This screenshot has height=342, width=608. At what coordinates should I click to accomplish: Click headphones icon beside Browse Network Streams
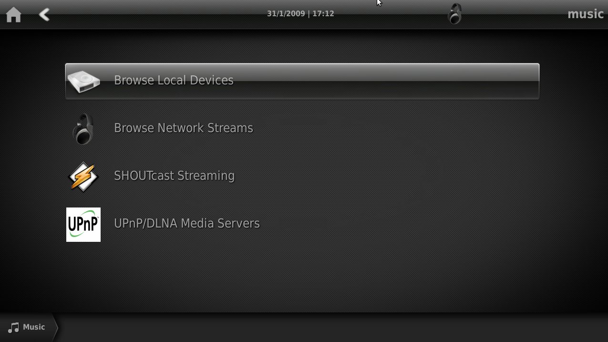pos(83,129)
